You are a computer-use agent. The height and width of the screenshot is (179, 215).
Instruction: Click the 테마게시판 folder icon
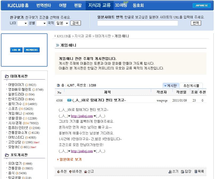point(7,77)
